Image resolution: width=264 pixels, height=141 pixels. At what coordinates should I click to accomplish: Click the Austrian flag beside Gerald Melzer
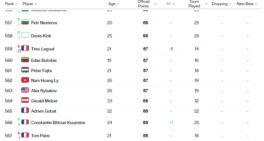25,100
